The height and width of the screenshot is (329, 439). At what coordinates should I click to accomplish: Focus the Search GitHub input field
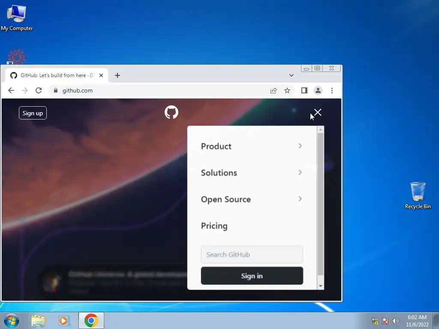pyautogui.click(x=252, y=254)
